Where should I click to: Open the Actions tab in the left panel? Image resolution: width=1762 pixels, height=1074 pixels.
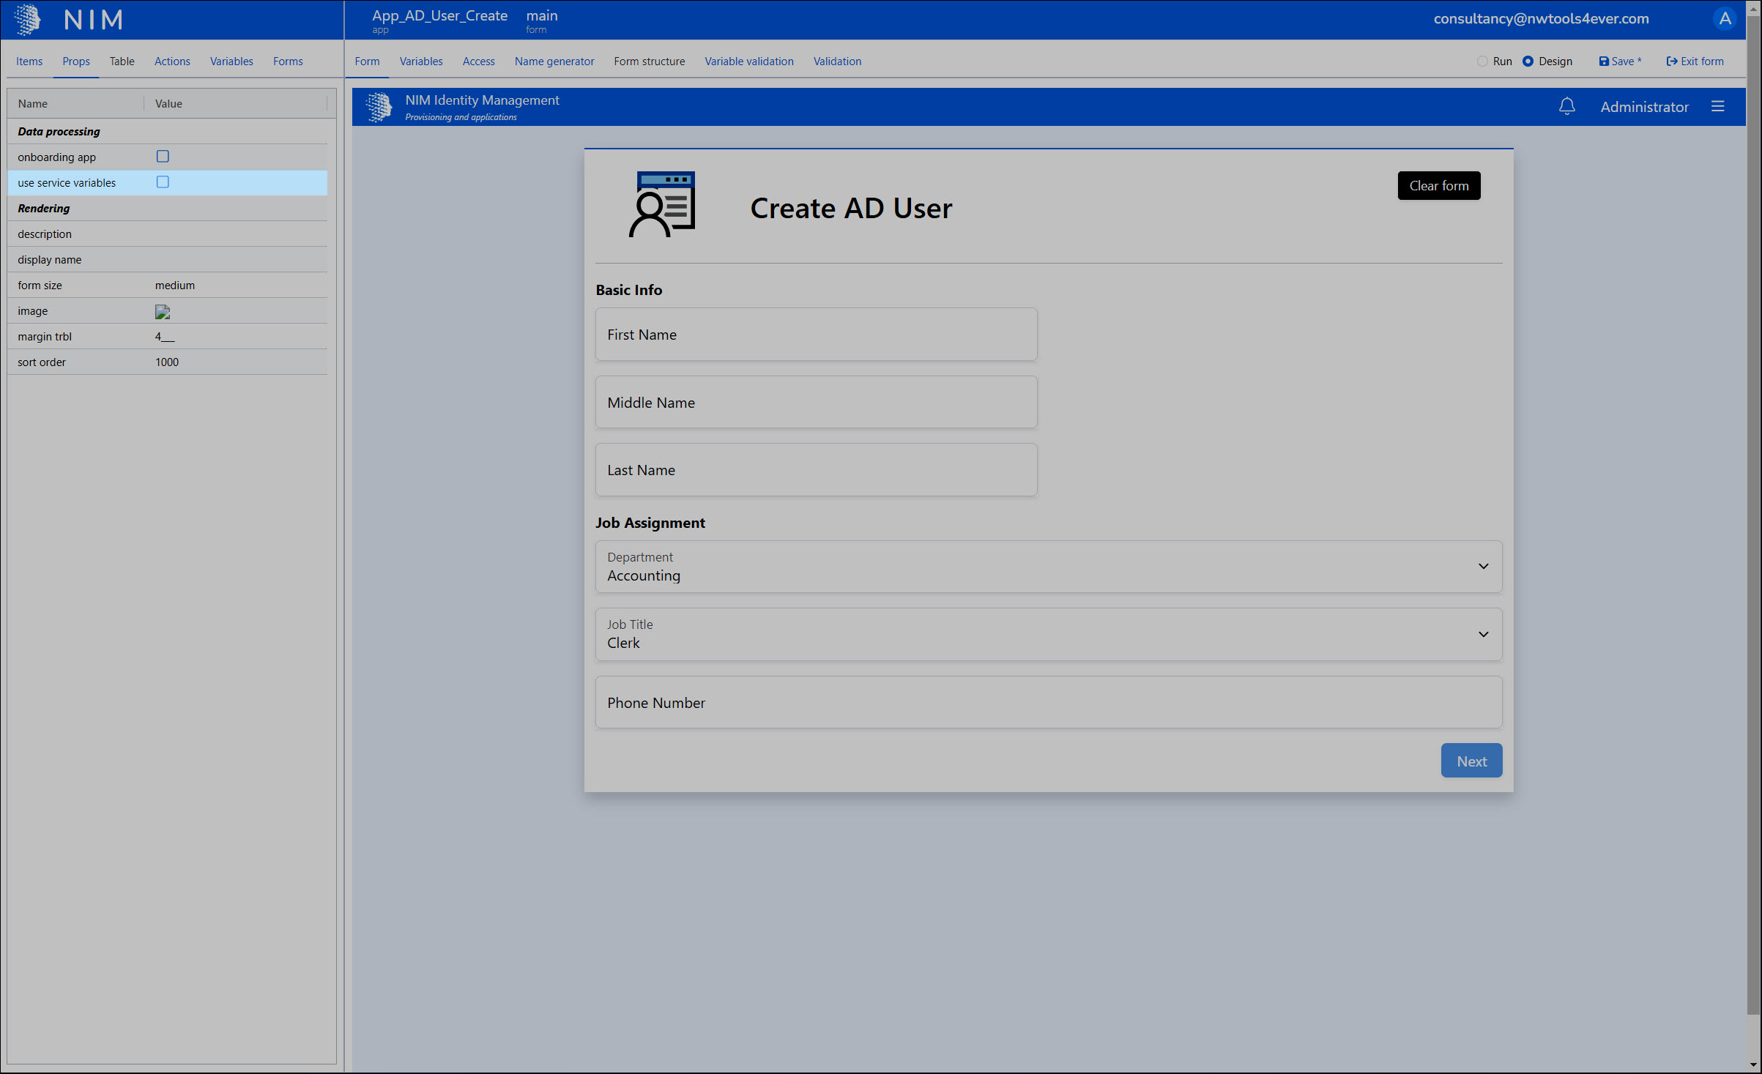[172, 61]
